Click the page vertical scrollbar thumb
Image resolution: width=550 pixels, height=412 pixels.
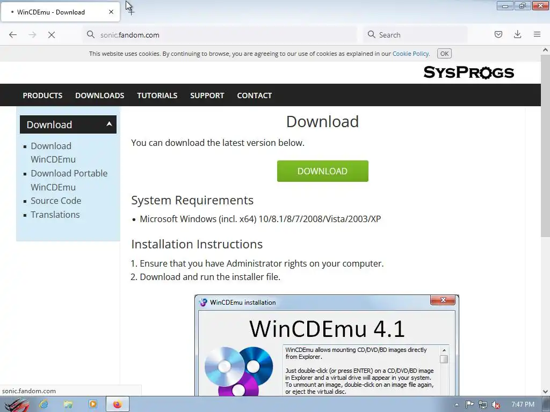545,146
